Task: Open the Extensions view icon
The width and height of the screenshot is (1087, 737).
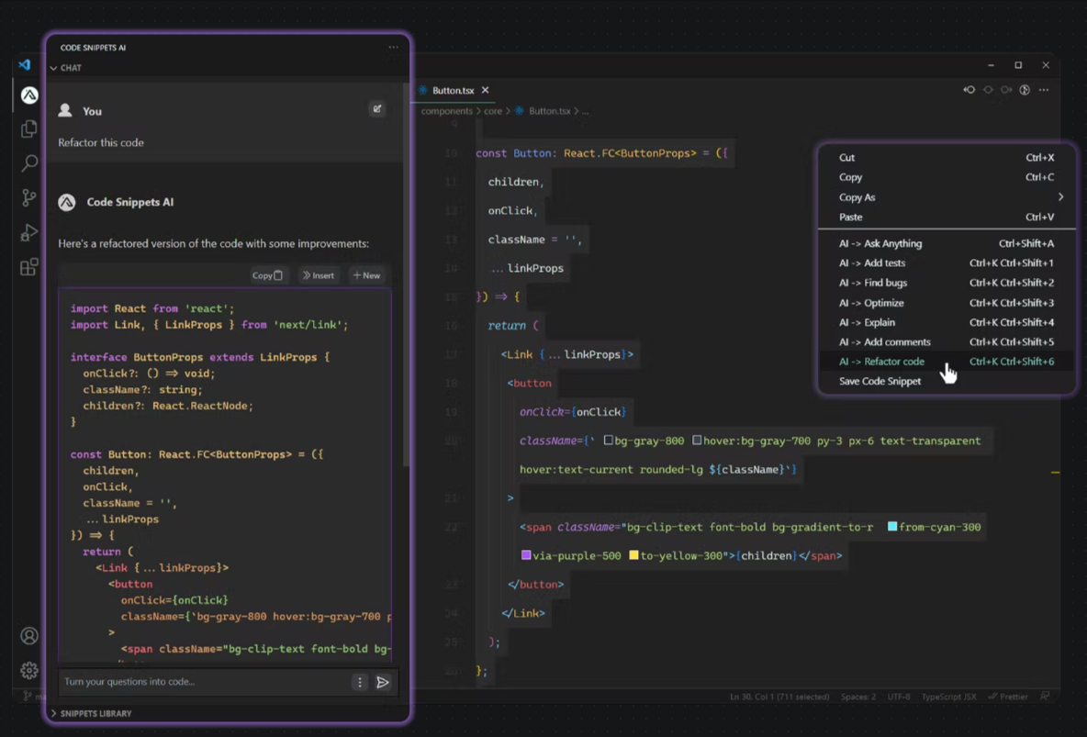Action: click(28, 267)
